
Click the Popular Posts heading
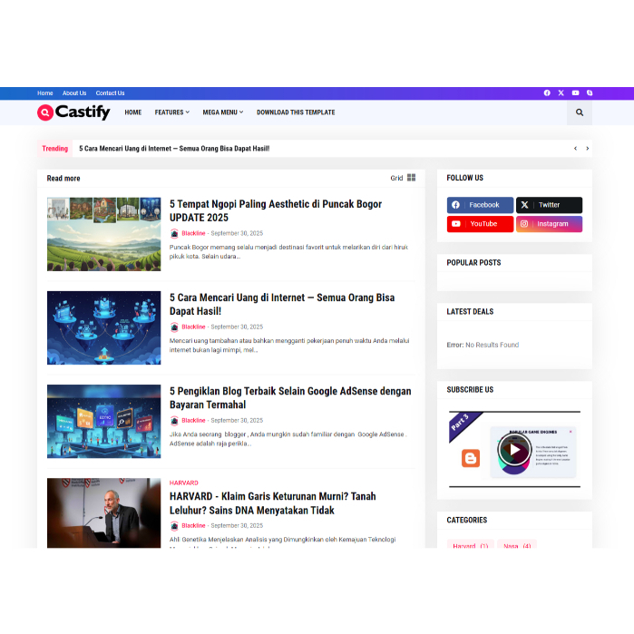pos(473,263)
